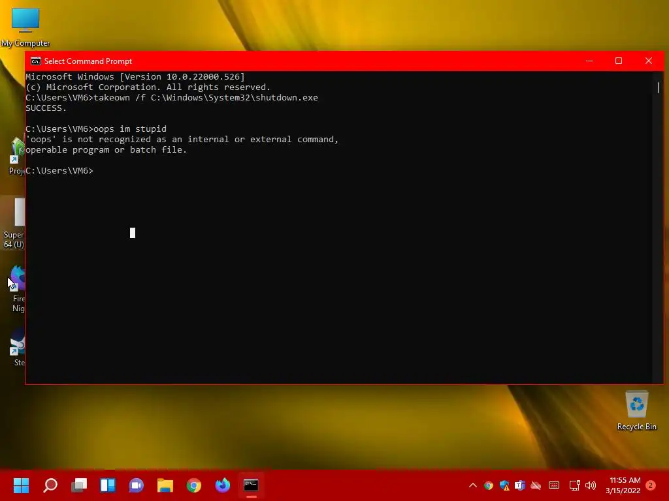Click the Microsoft Windows version line
Viewport: 669px width, 501px height.
pos(135,77)
